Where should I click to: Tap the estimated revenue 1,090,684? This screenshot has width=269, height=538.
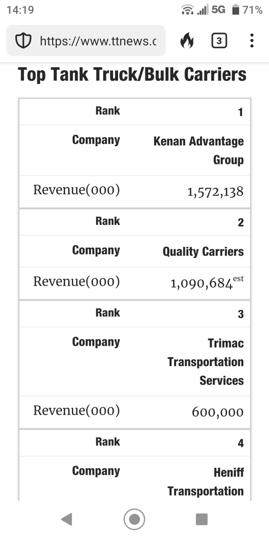pyautogui.click(x=202, y=284)
